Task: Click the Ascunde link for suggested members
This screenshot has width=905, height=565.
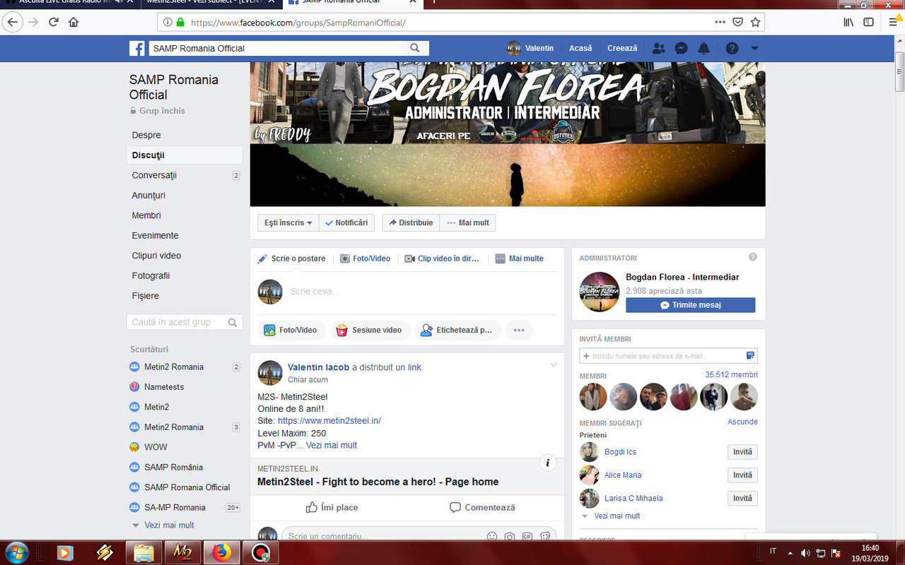Action: coord(742,422)
